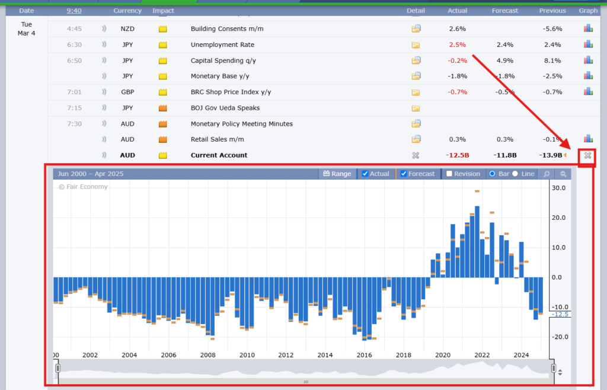Click the -12.5 marker on chart axis
The width and height of the screenshot is (607, 390).
point(561,314)
